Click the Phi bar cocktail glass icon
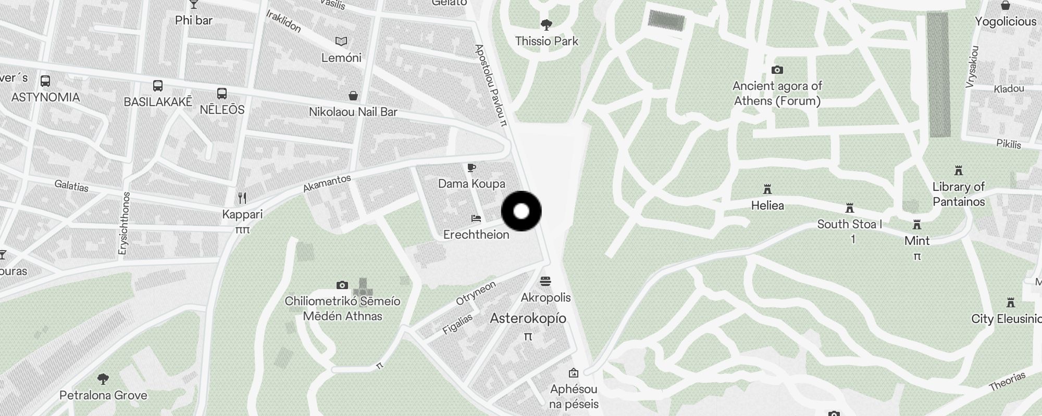 (194, 4)
